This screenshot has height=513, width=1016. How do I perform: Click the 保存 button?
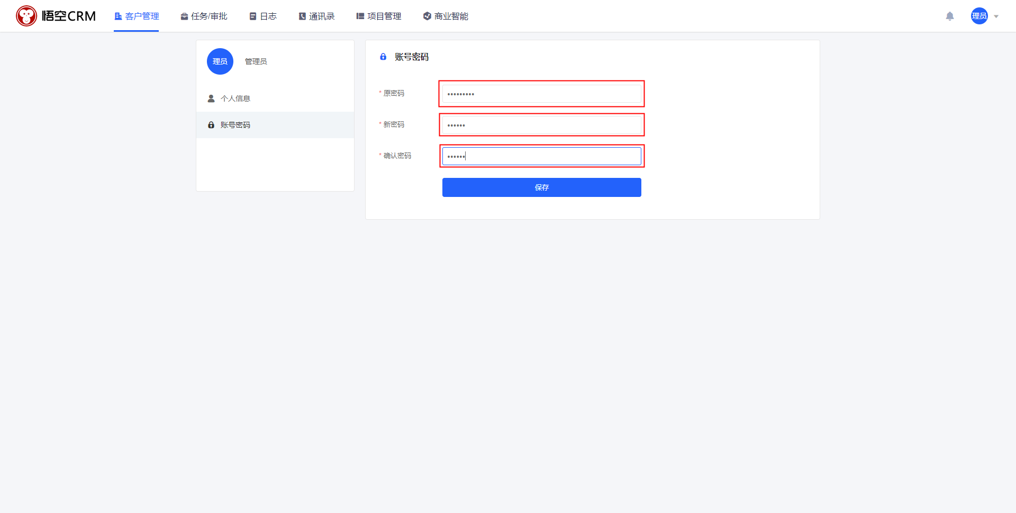(x=542, y=187)
